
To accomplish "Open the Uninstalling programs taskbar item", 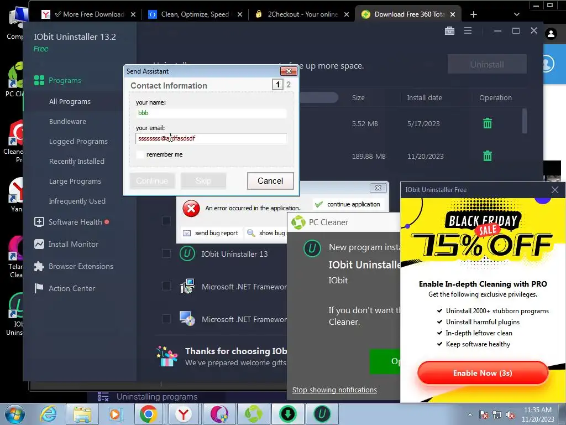I will (x=148, y=397).
